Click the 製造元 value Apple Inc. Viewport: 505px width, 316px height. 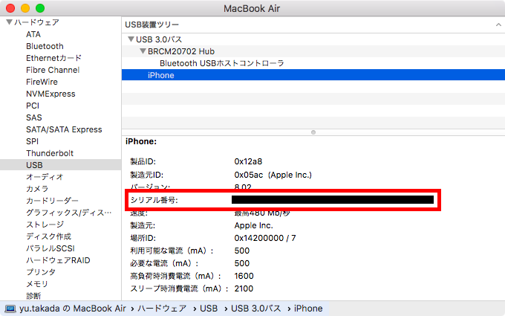(x=253, y=225)
